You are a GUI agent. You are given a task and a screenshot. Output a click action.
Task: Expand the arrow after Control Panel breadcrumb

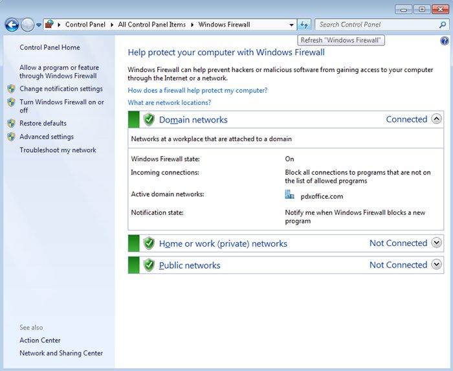point(112,25)
